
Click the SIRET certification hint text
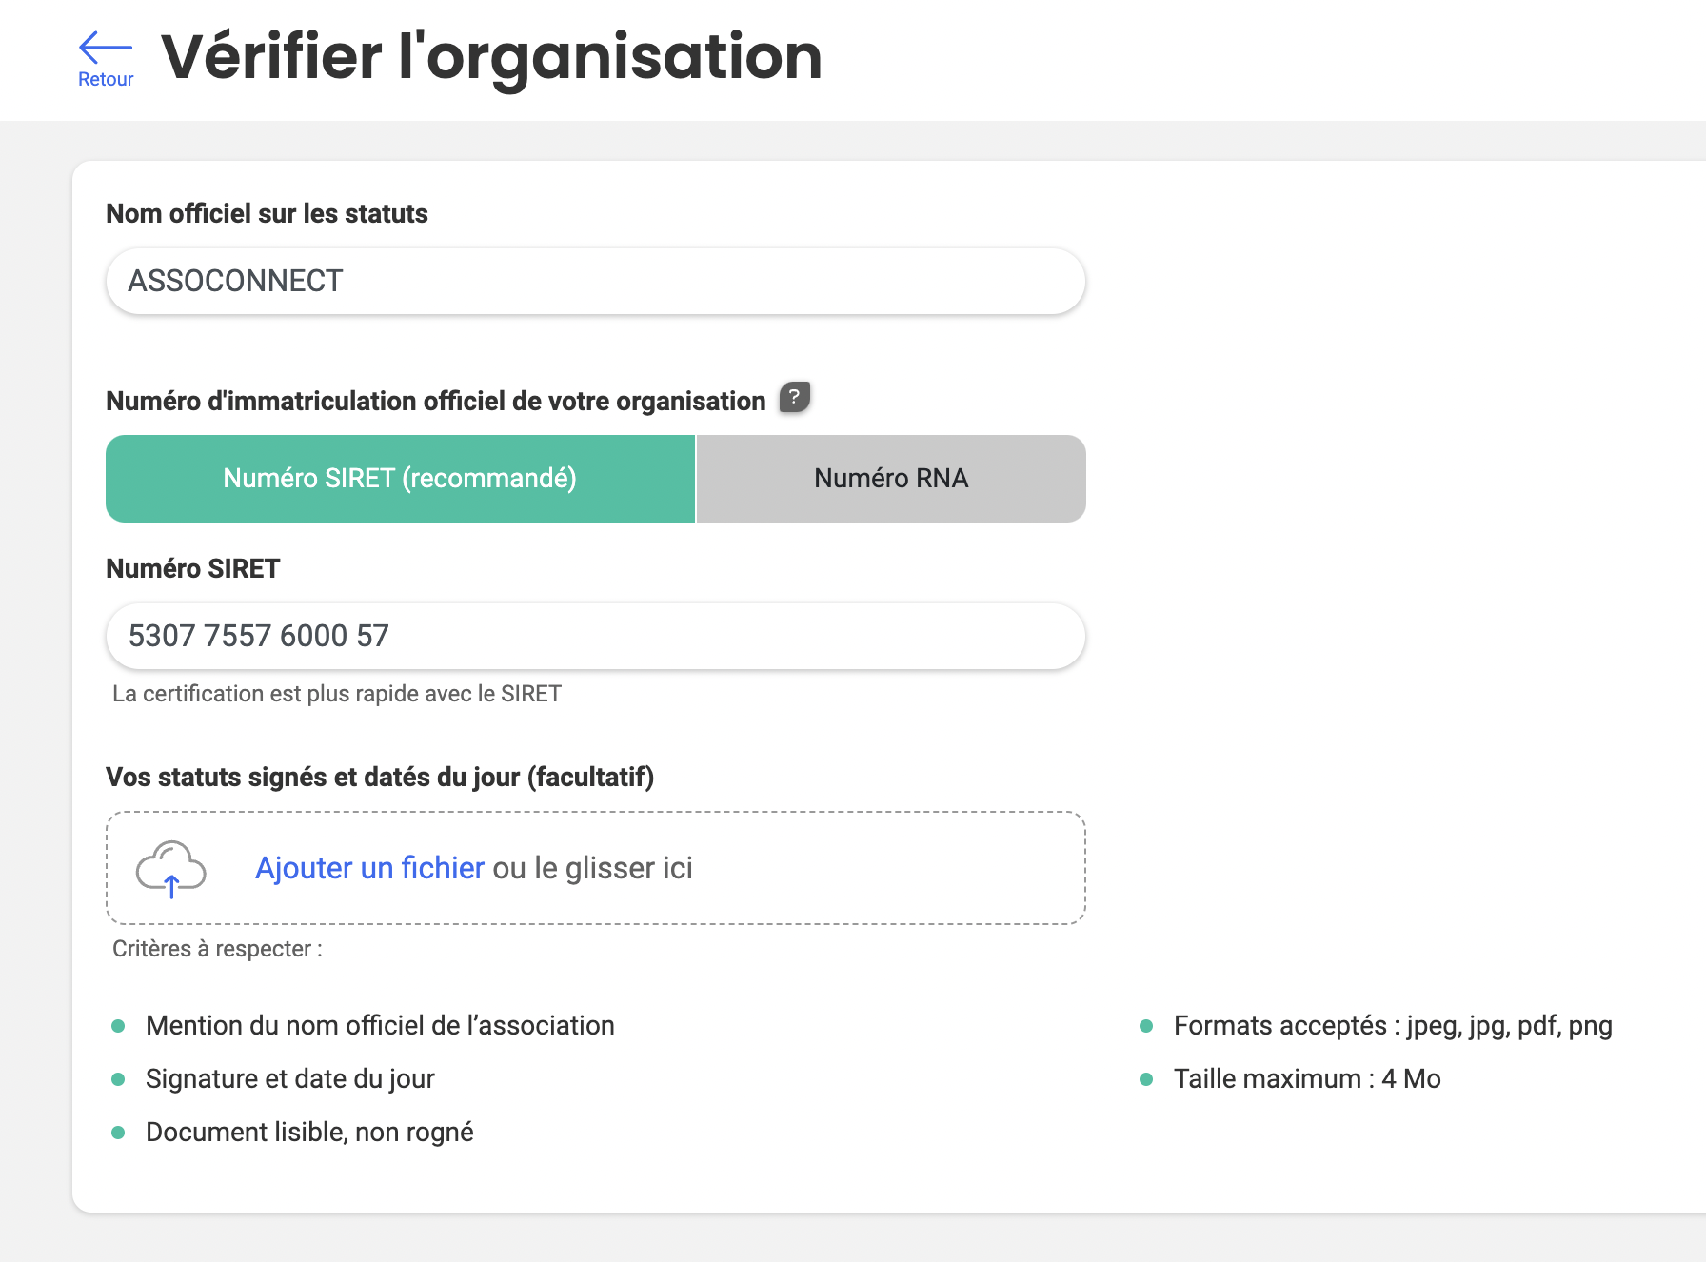337,694
